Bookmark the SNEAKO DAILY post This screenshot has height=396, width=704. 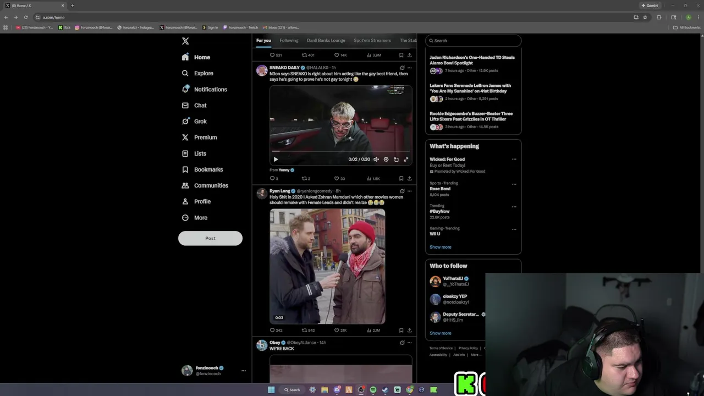coord(401,178)
